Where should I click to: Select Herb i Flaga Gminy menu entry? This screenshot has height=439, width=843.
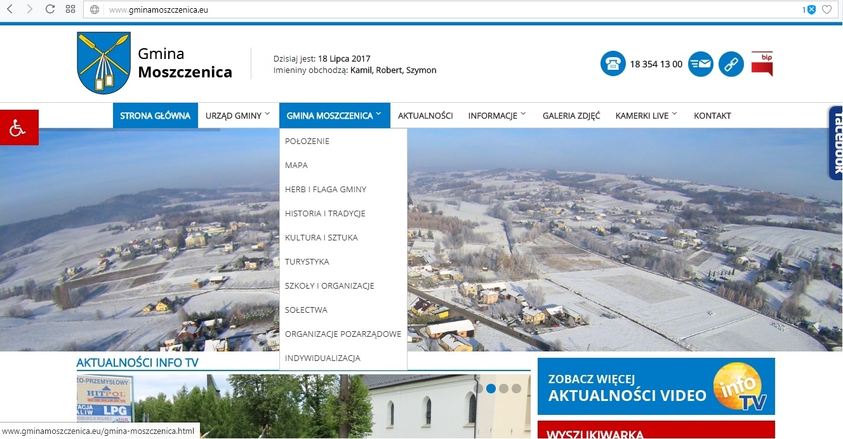(x=326, y=189)
